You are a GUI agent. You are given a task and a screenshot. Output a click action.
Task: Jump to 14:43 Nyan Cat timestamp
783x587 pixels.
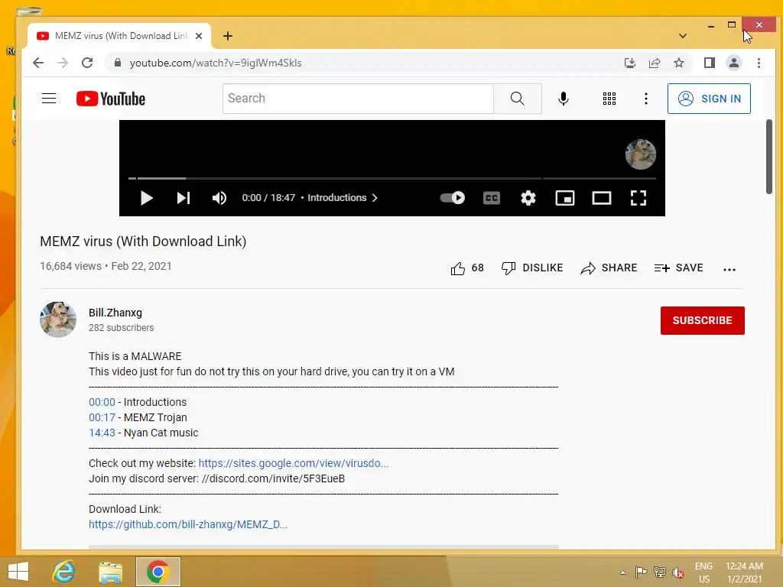102,433
